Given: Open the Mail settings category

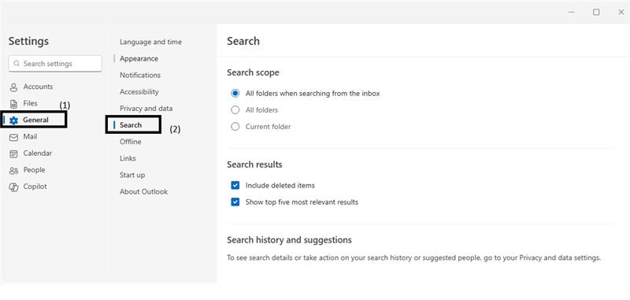Looking at the screenshot, I should (30, 136).
